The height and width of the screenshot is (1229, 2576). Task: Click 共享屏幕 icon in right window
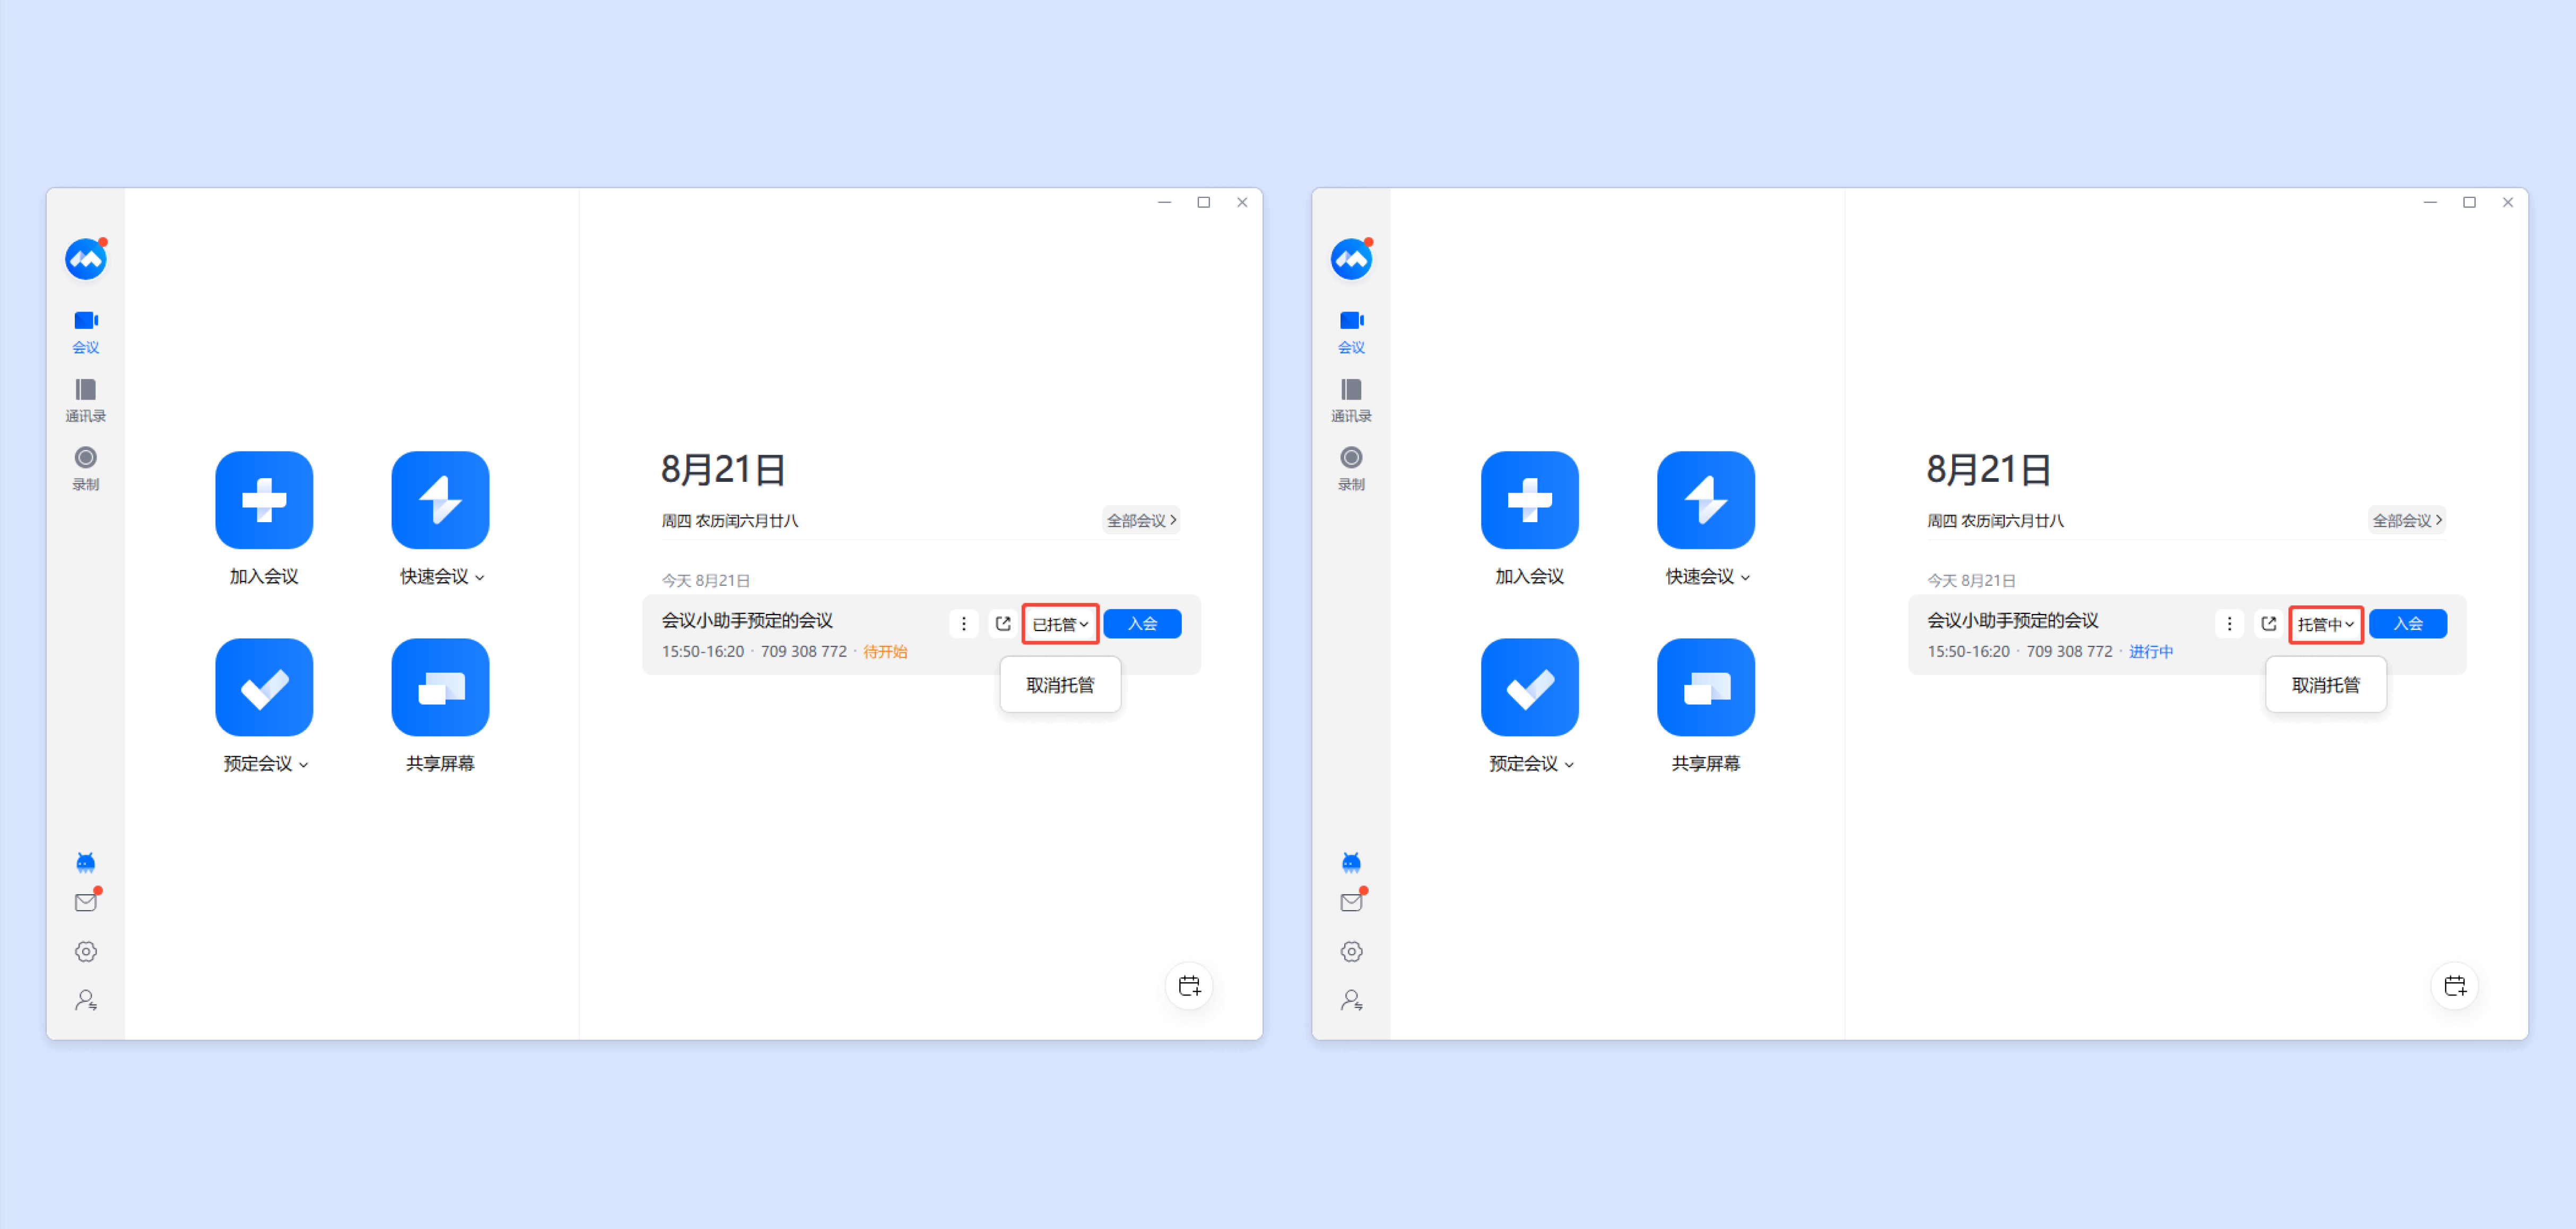[x=1705, y=687]
